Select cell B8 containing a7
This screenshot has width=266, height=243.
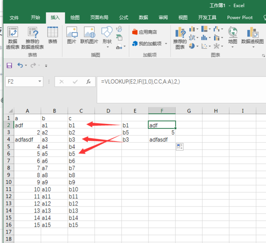54,168
